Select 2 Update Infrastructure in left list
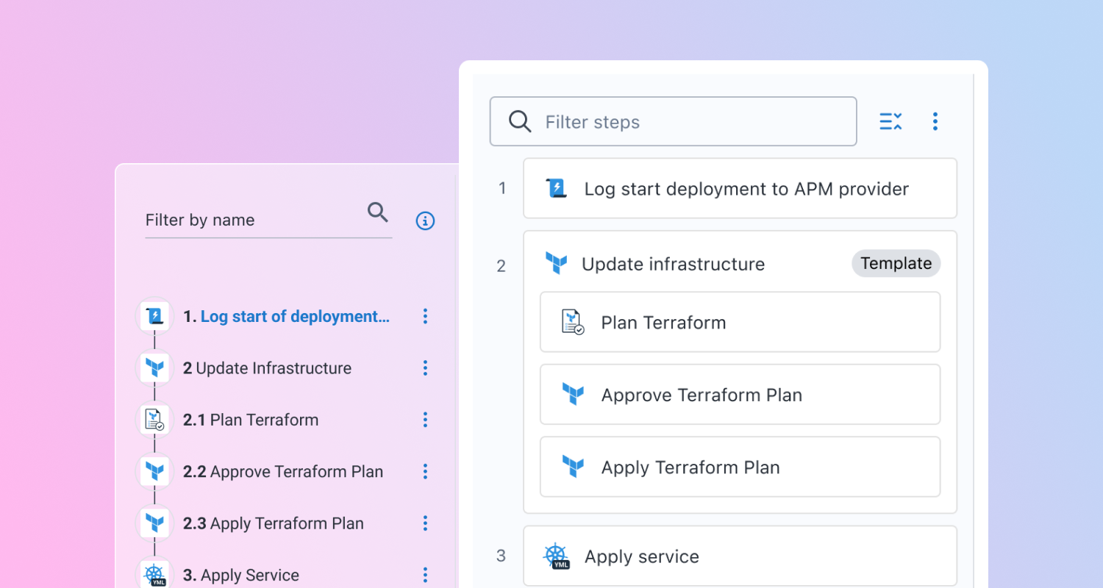 (267, 368)
